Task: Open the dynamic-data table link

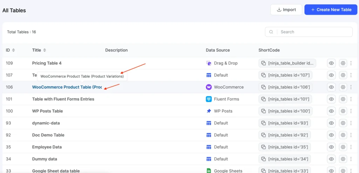Action: 46,123
